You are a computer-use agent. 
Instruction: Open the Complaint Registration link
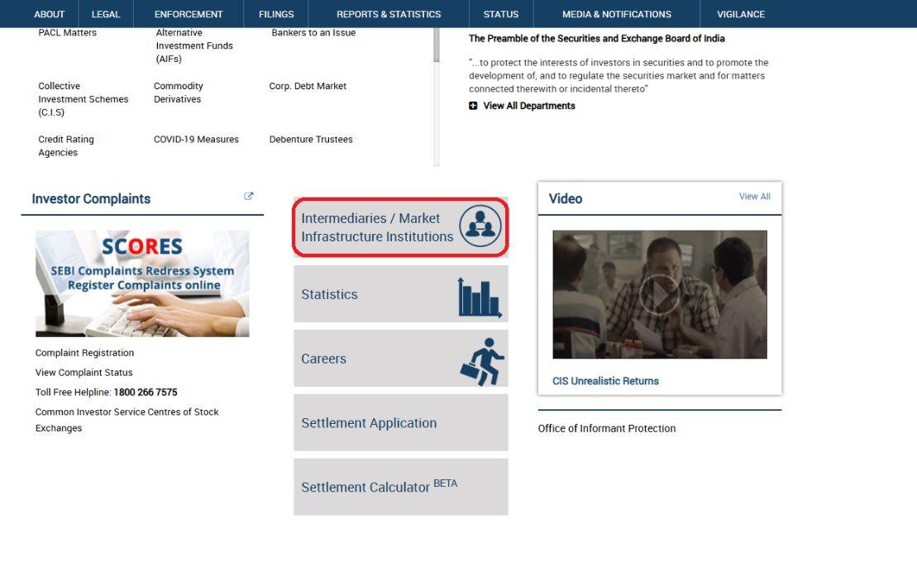point(84,353)
